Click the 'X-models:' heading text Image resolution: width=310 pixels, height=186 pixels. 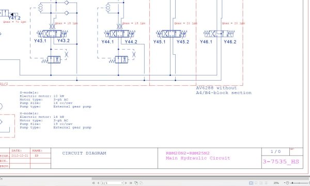tap(29, 114)
